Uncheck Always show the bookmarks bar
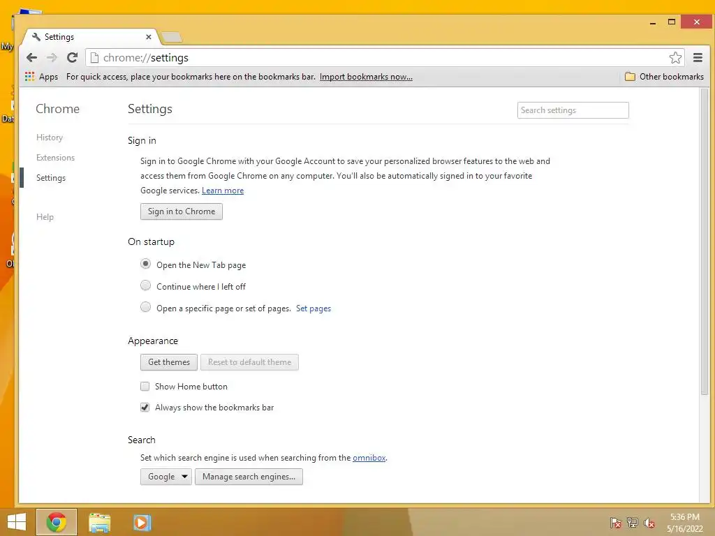Viewport: 715px width, 536px height. point(145,408)
